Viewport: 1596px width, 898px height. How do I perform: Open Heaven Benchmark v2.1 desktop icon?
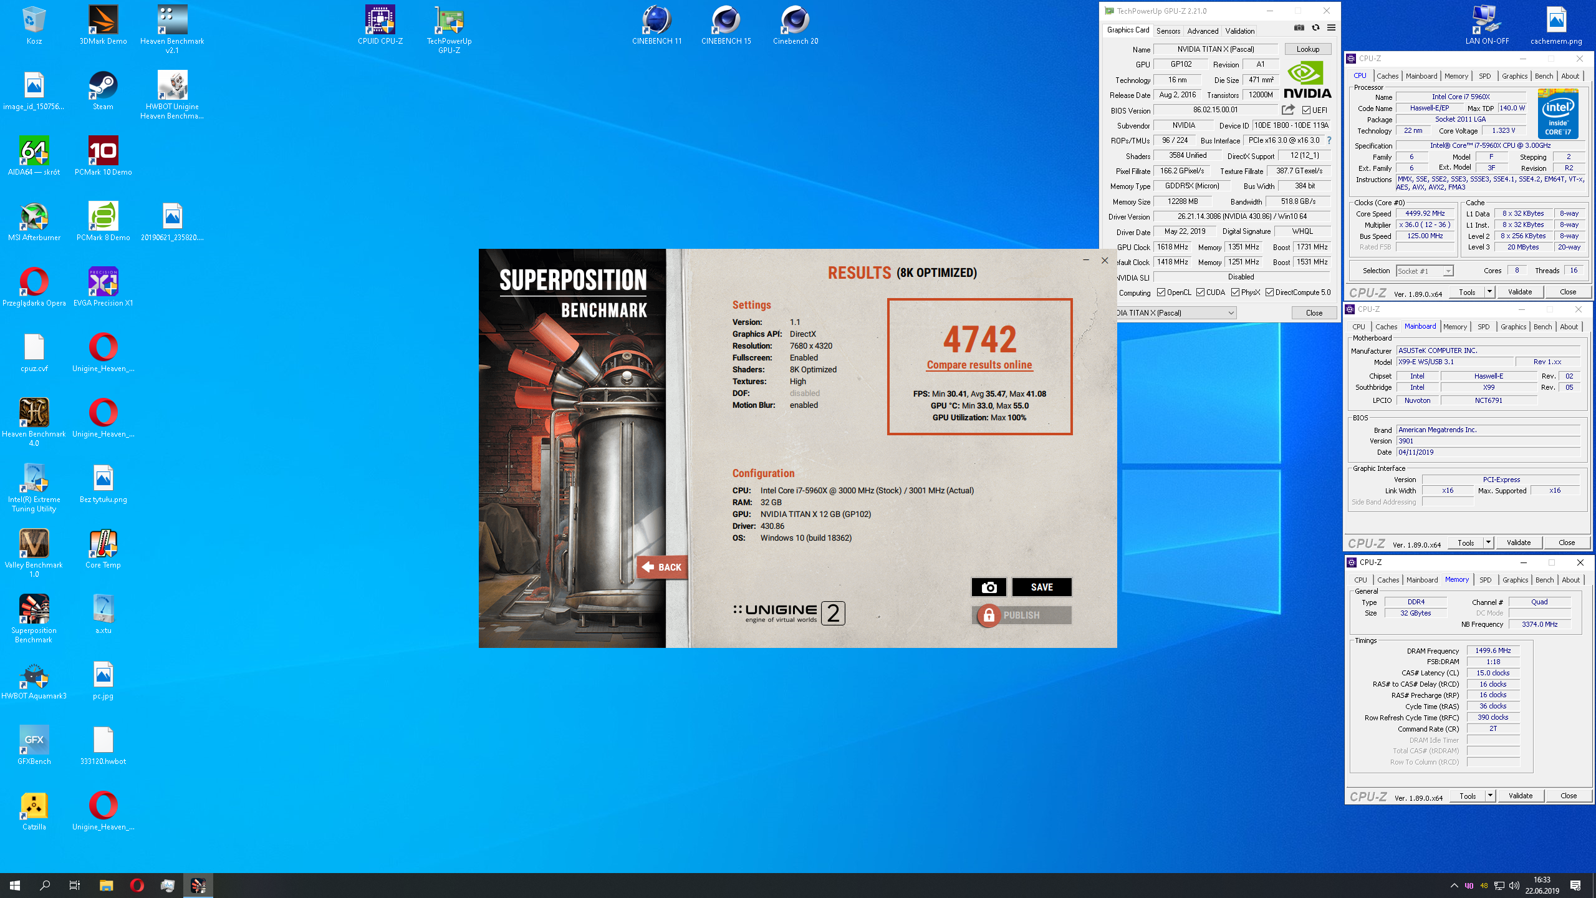(x=172, y=29)
